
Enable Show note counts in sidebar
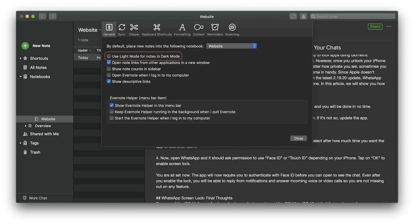pos(109,69)
